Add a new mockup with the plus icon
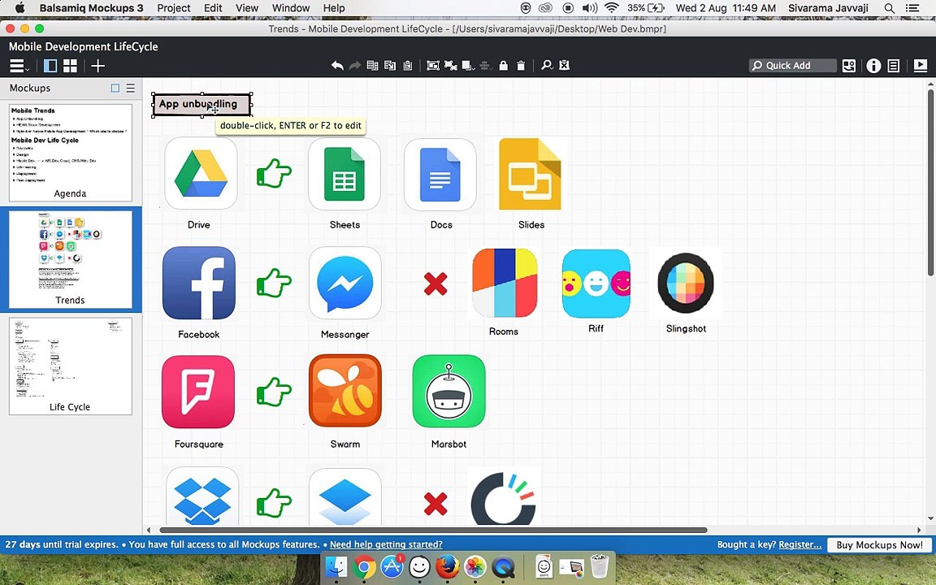Viewport: 936px width, 585px height. click(97, 66)
